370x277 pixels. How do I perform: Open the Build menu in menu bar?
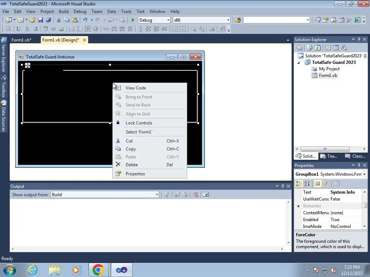pos(64,11)
